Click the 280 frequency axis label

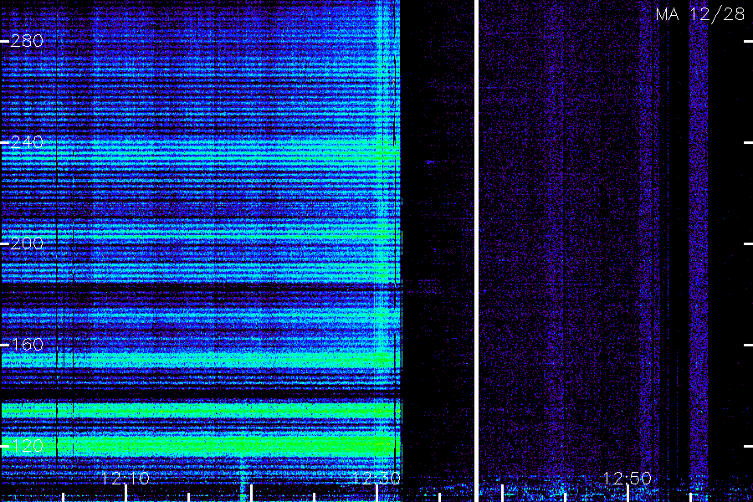click(x=27, y=41)
